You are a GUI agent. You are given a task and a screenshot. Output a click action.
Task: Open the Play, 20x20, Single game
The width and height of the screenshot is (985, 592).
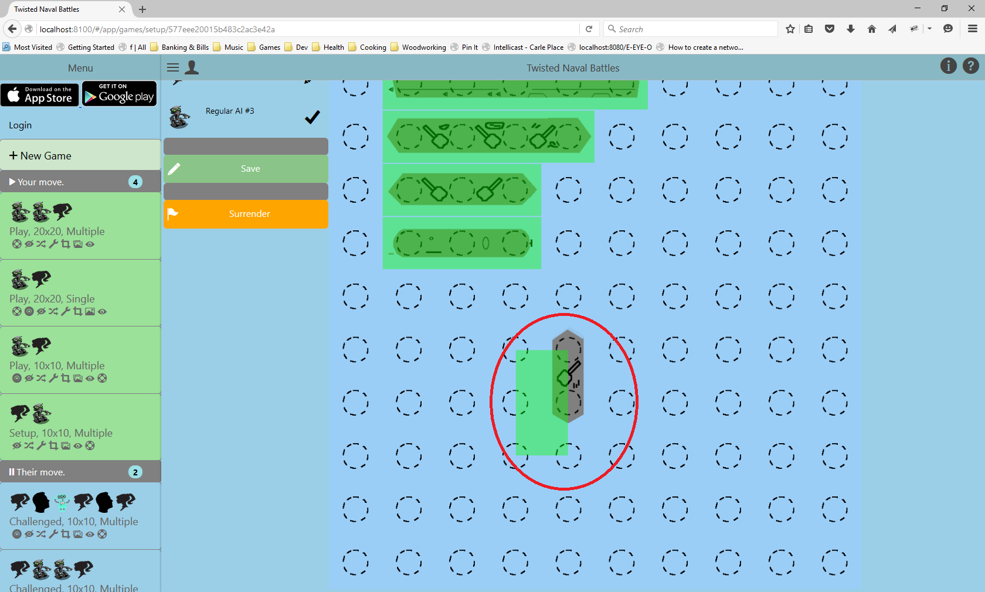point(80,293)
